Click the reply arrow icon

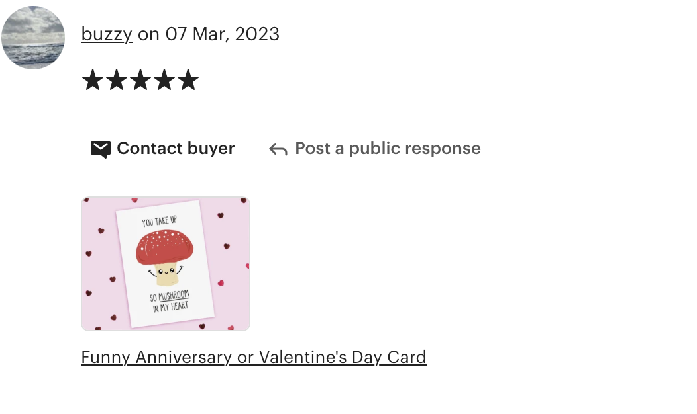[x=278, y=149]
